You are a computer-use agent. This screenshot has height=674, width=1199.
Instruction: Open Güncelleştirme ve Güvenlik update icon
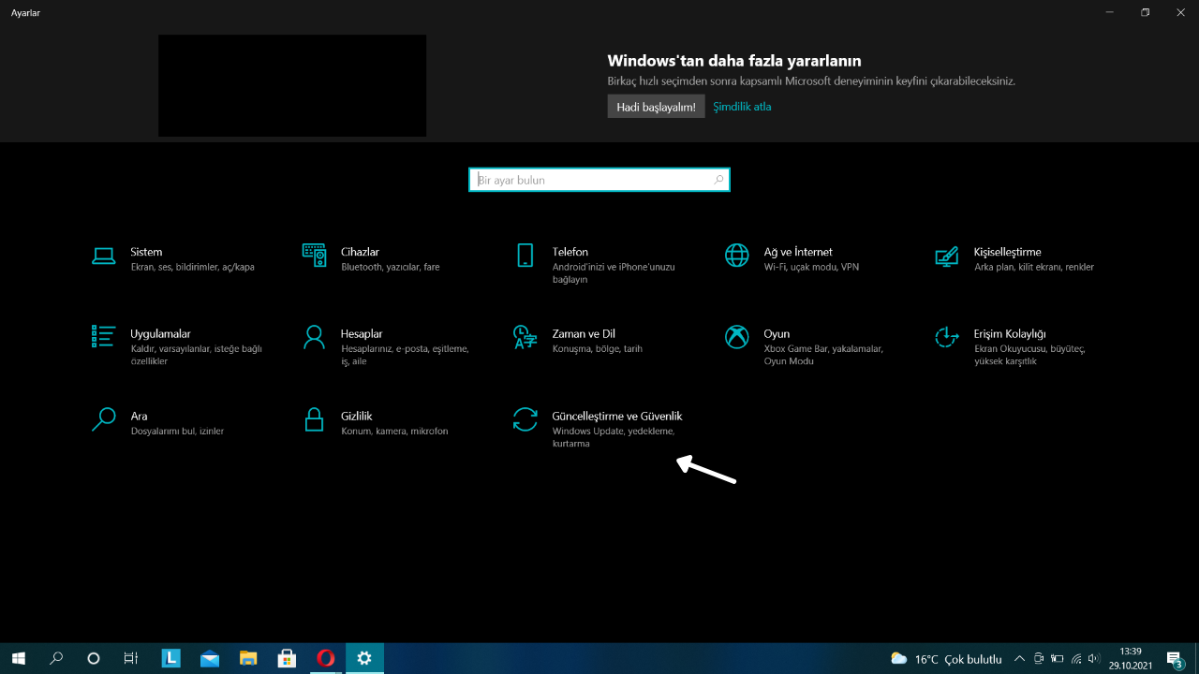tap(525, 419)
